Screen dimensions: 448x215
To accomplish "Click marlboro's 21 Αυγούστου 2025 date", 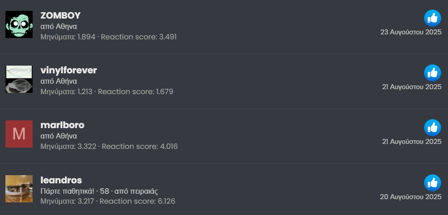I will click(x=411, y=142).
